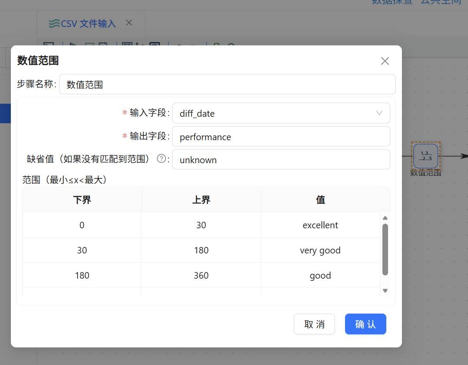This screenshot has width=468, height=365.
Task: Click the range table scroll up arrow
Action: [385, 218]
